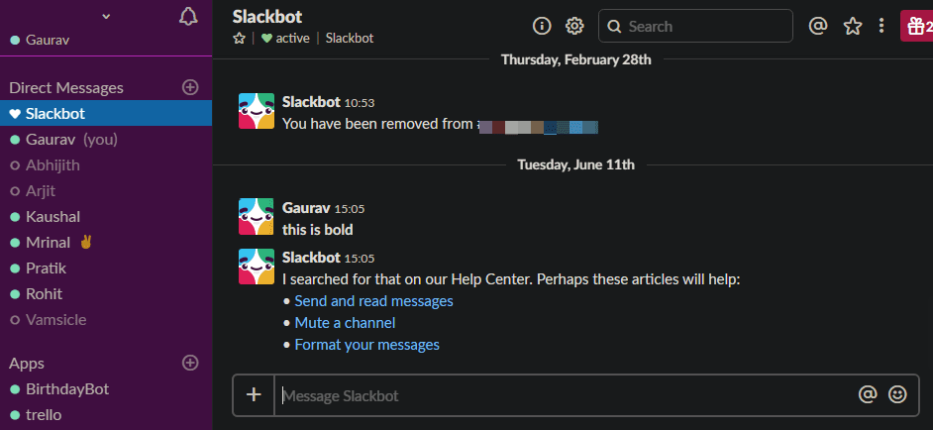933x430 pixels.
Task: Open emoji picker in composer
Action: pos(897,394)
